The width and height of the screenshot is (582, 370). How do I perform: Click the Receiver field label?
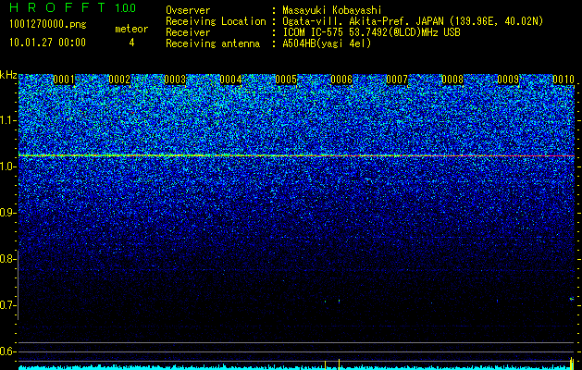click(x=188, y=32)
